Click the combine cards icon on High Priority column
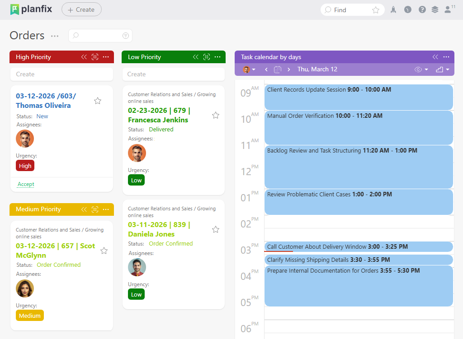Image resolution: width=463 pixels, height=339 pixels. 95,57
